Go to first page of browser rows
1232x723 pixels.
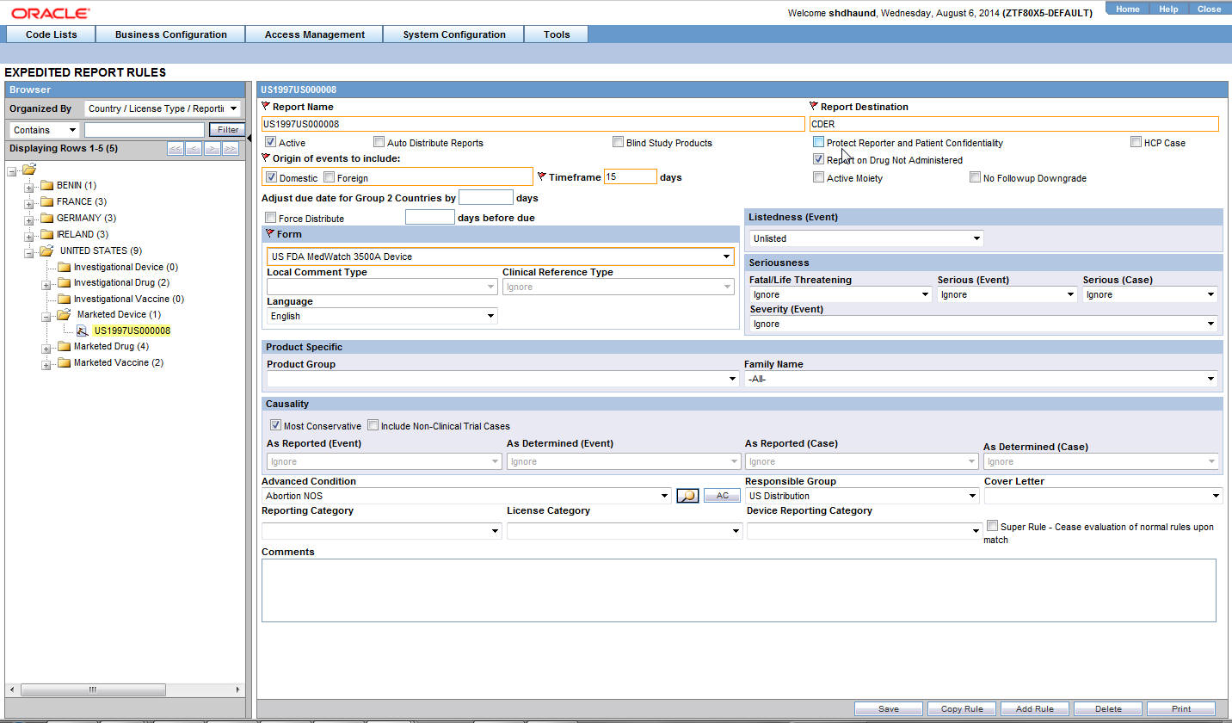(176, 149)
